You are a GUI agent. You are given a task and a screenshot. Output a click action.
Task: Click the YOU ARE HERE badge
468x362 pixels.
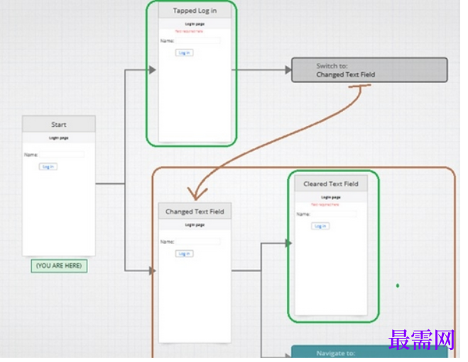click(59, 266)
